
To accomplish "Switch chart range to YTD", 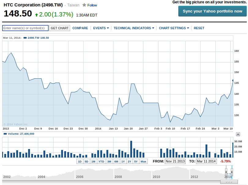I will pos(101,161).
